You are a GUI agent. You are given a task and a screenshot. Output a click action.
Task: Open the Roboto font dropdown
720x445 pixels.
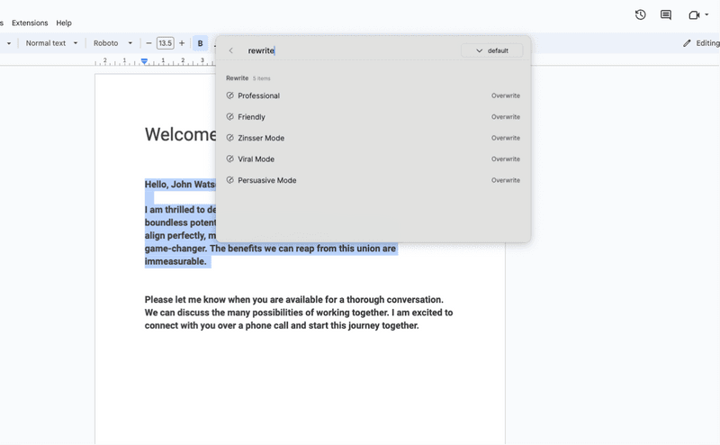point(112,43)
